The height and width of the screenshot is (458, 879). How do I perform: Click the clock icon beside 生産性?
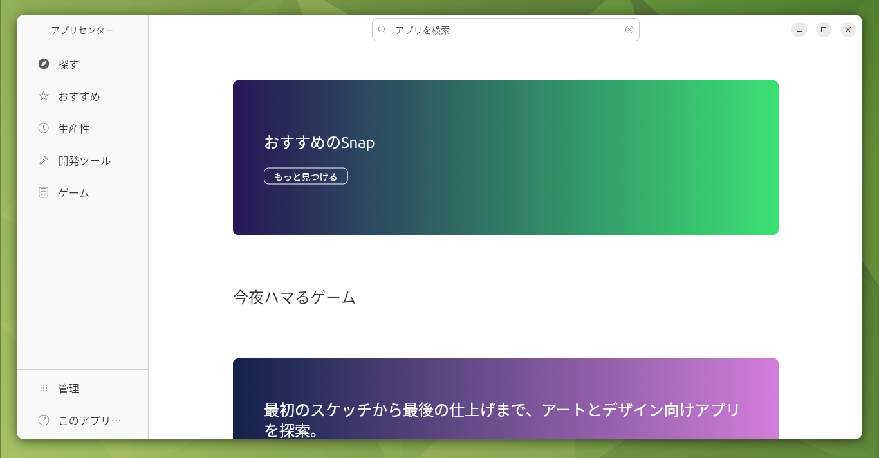pyautogui.click(x=44, y=128)
